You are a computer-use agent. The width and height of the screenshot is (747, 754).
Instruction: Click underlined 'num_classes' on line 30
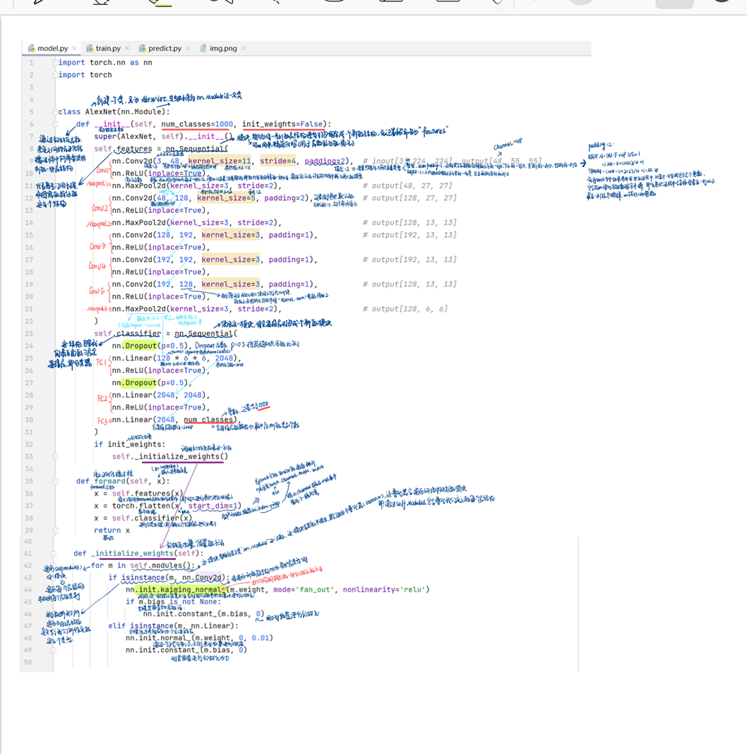point(208,420)
